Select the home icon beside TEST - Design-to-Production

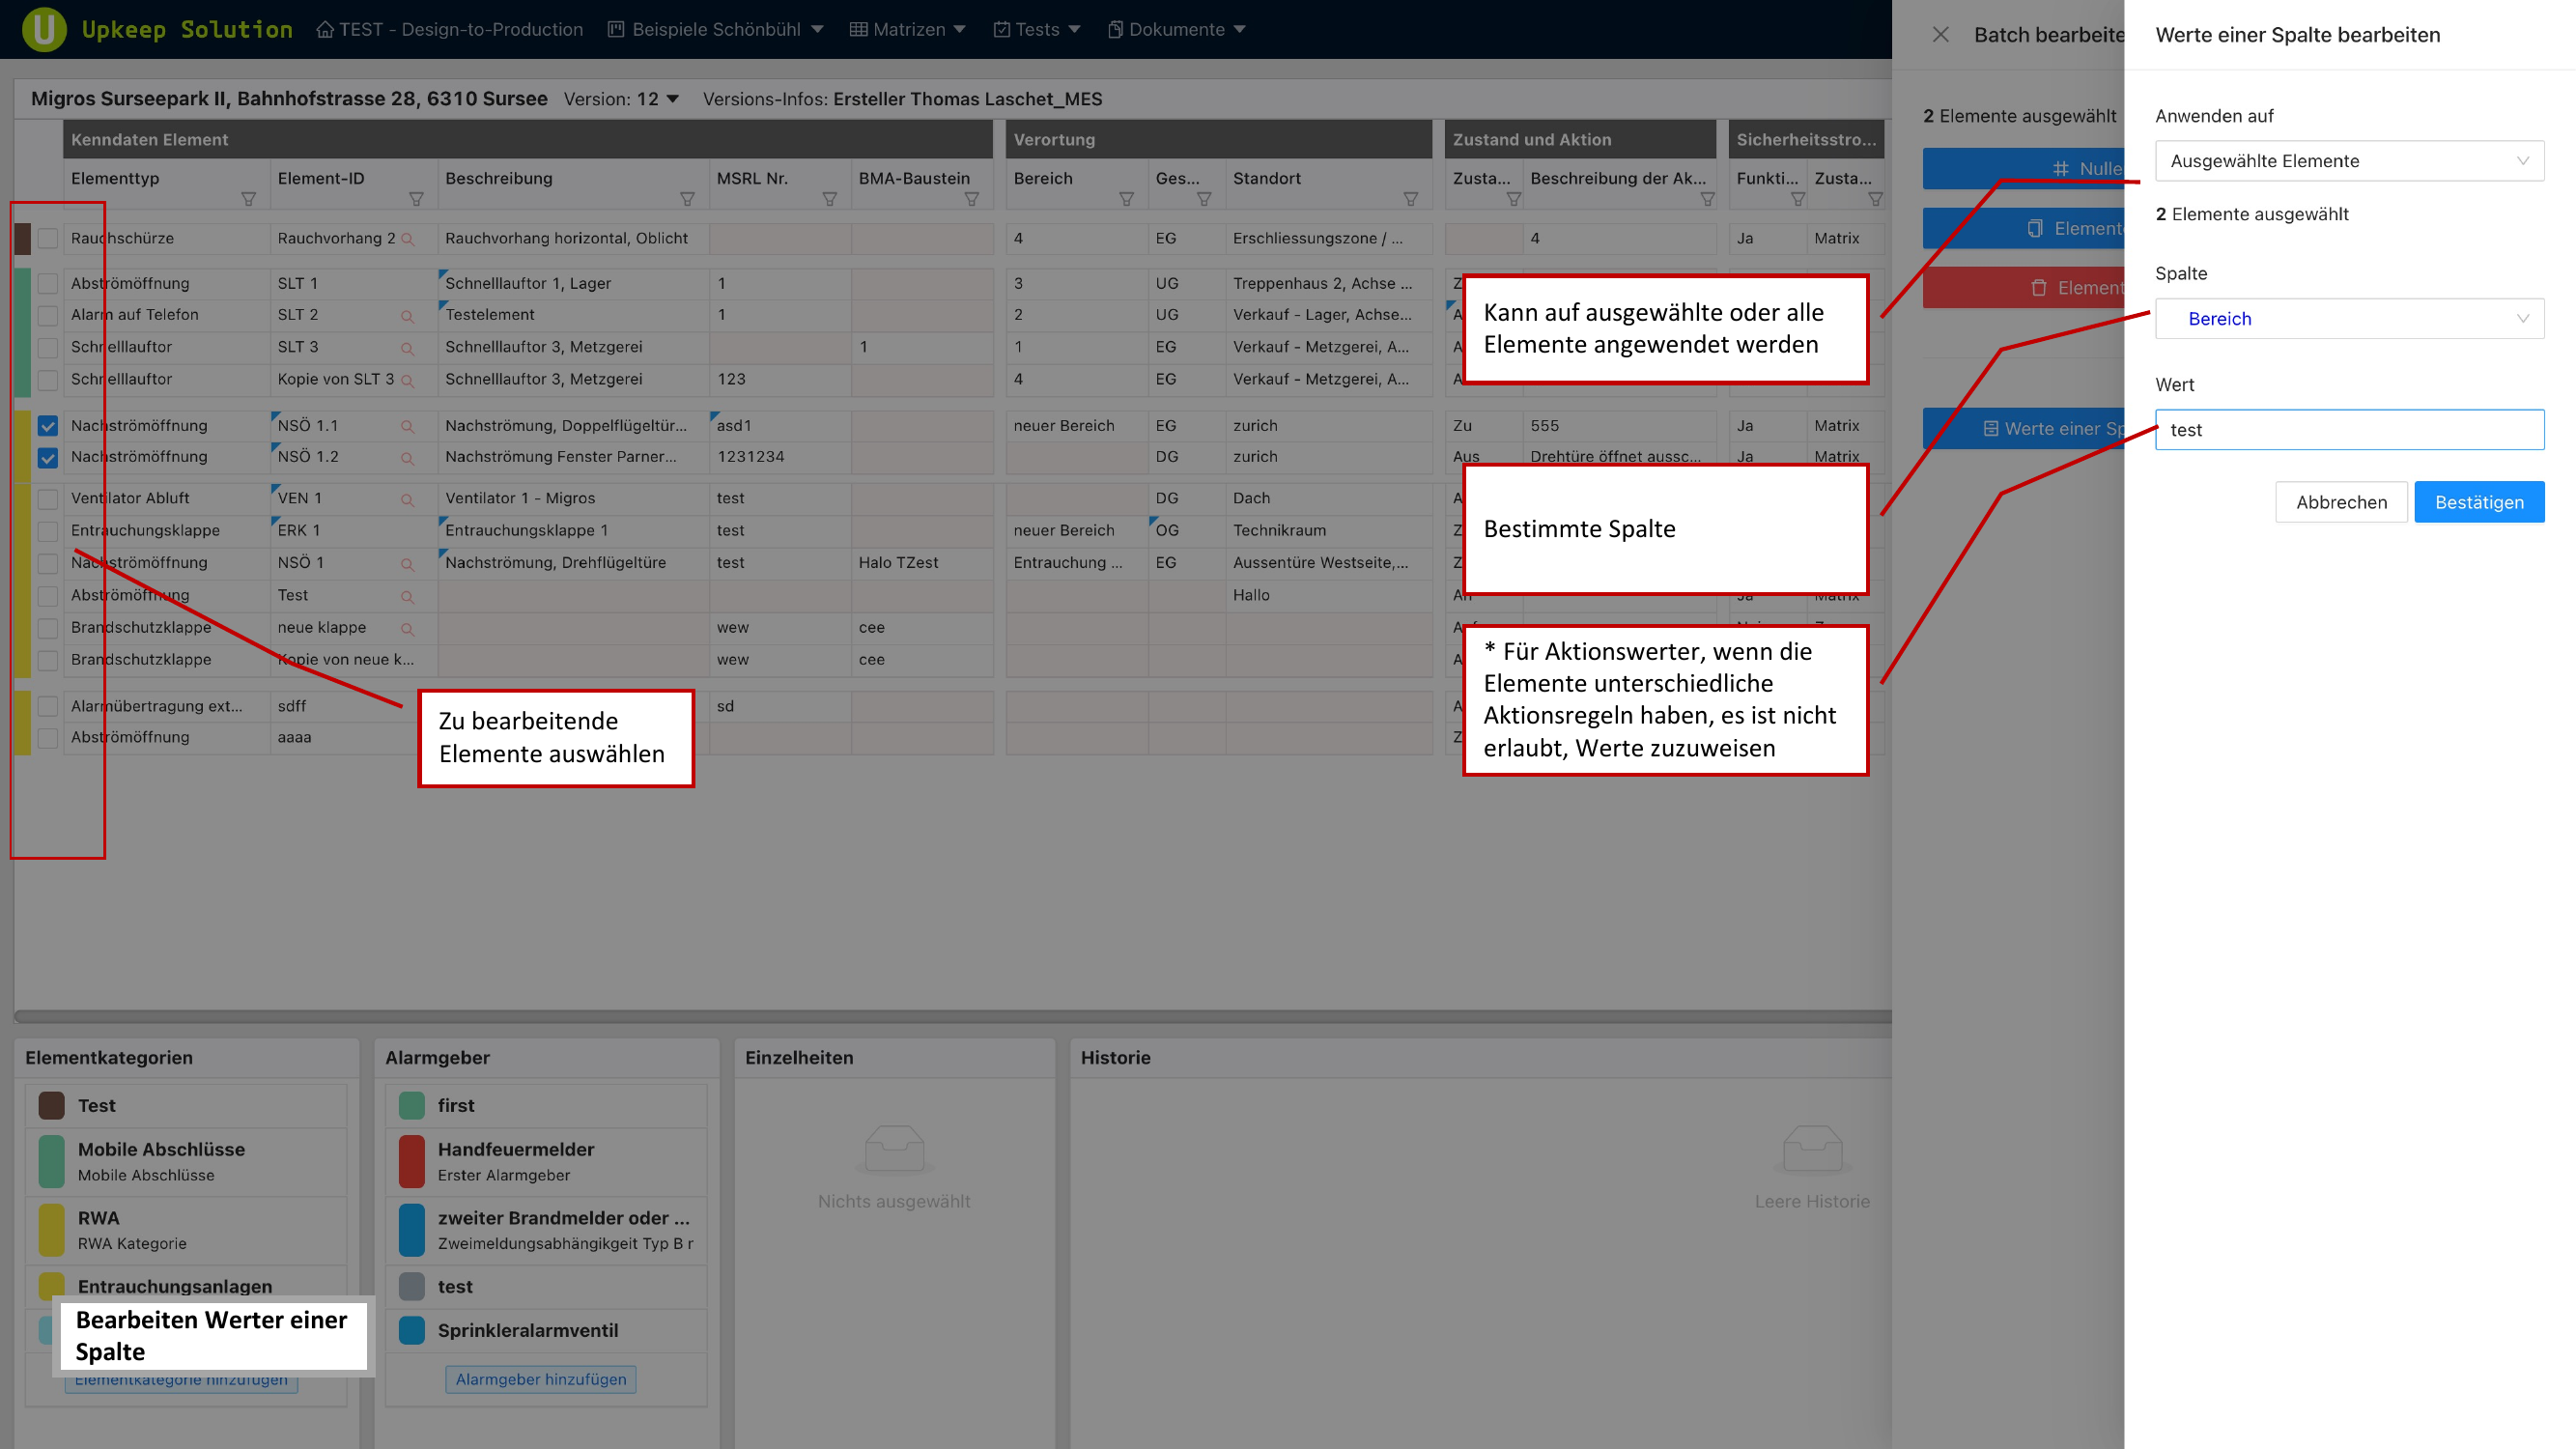[x=325, y=29]
